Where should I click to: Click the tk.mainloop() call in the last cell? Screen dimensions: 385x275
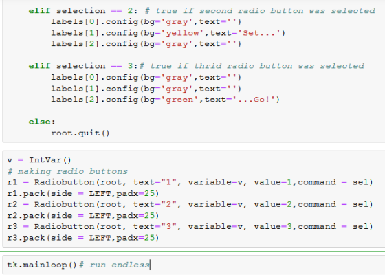[42, 265]
